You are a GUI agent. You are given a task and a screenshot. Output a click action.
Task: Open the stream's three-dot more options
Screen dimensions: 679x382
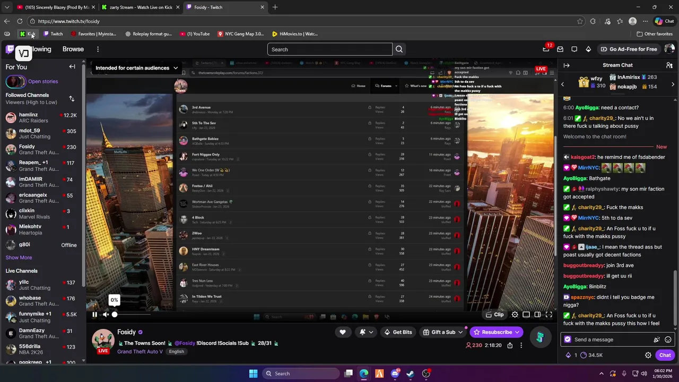tap(521, 345)
